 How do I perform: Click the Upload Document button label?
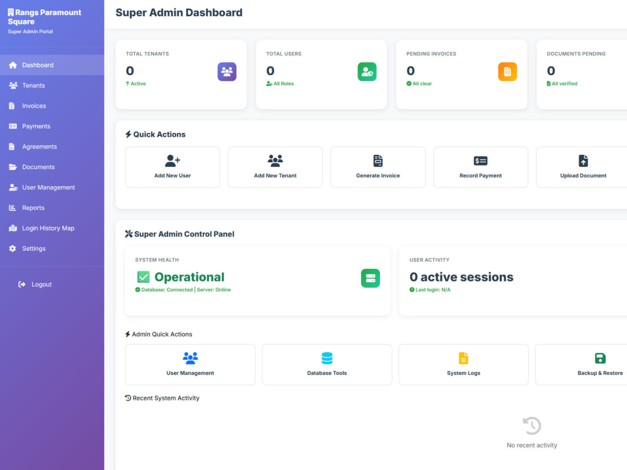pos(583,175)
